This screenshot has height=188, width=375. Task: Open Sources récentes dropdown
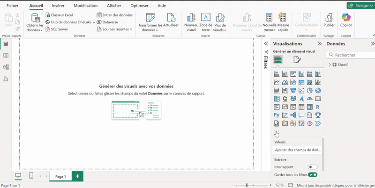[x=114, y=29]
